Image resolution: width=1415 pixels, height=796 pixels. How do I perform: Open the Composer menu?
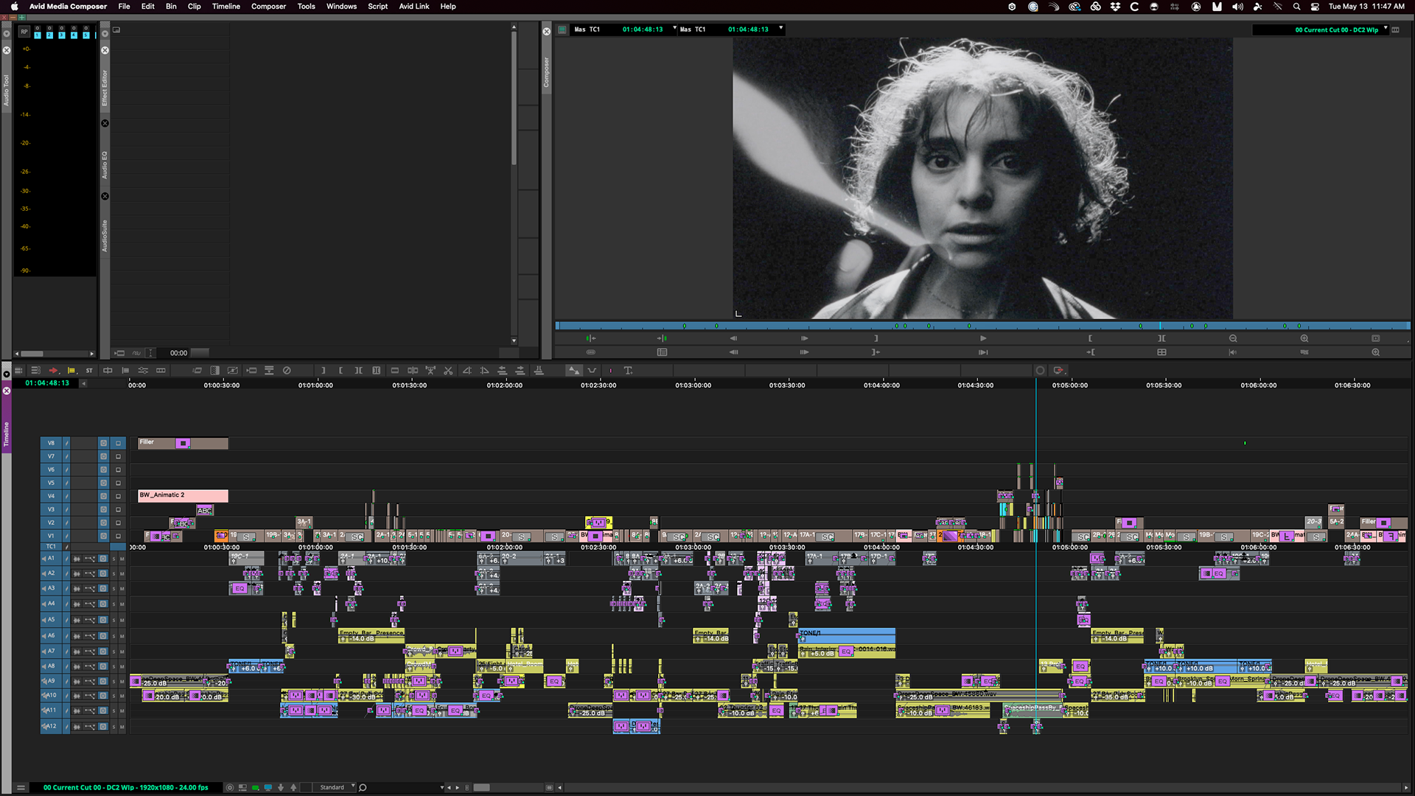(268, 7)
